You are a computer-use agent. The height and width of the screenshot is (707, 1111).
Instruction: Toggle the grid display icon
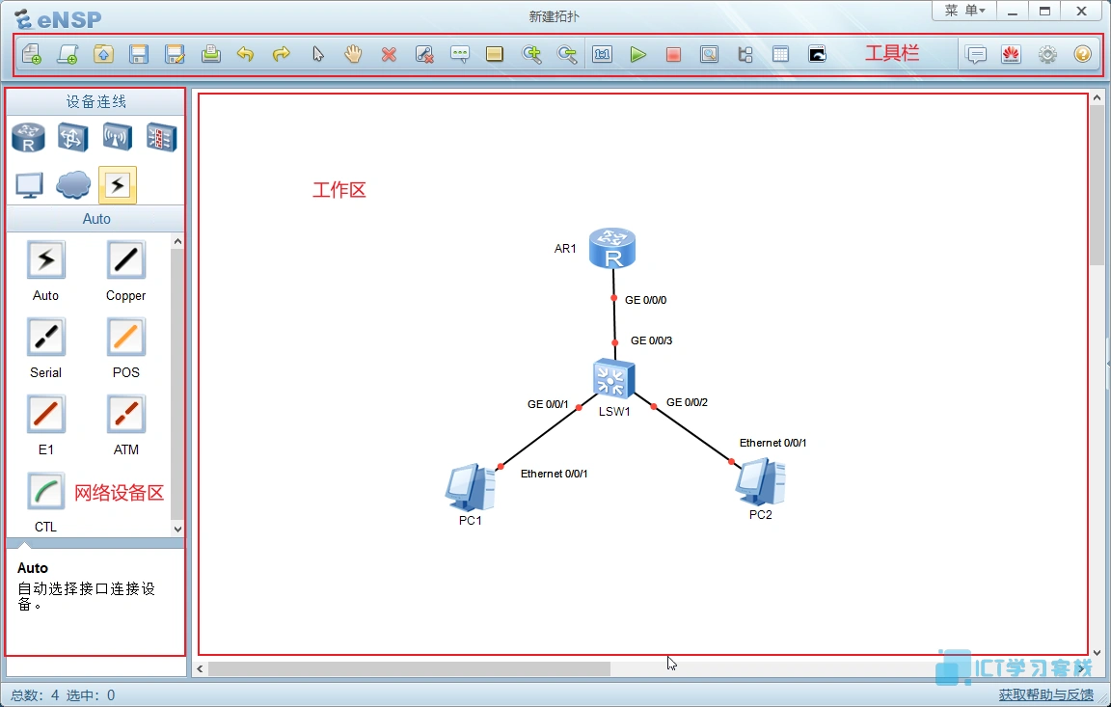781,55
